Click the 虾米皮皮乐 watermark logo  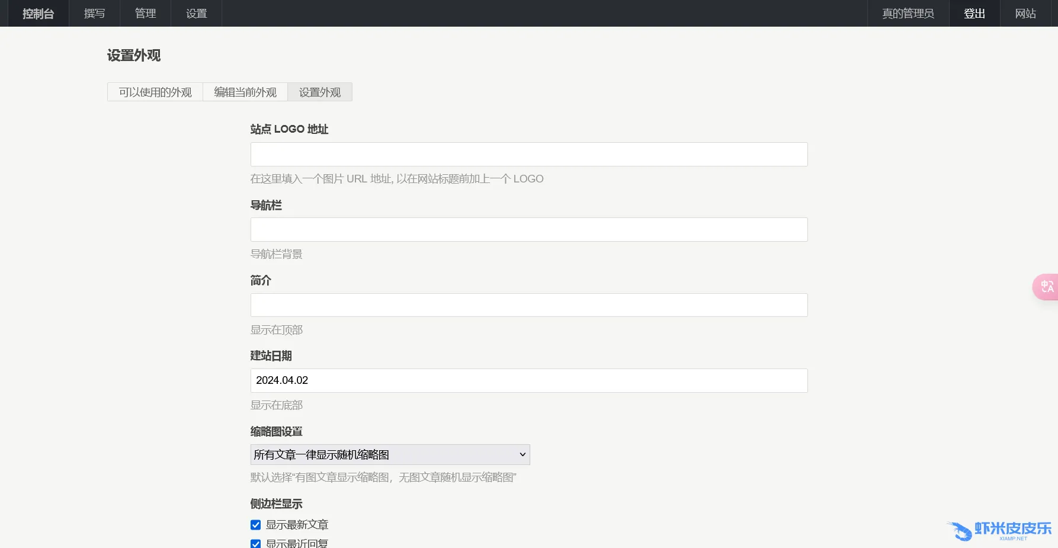pos(1001,530)
